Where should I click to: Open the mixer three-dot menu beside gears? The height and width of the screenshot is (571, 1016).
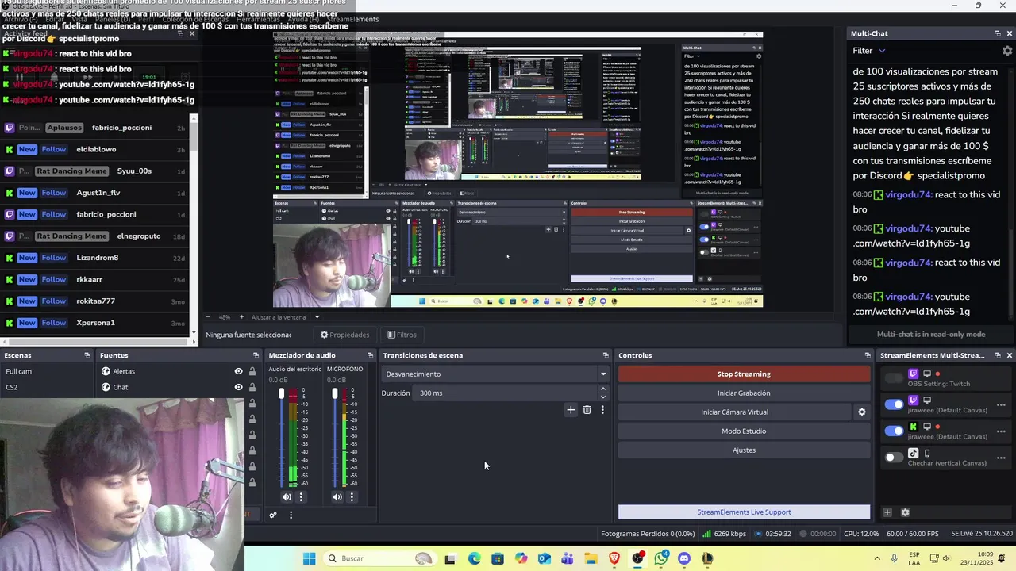(291, 515)
